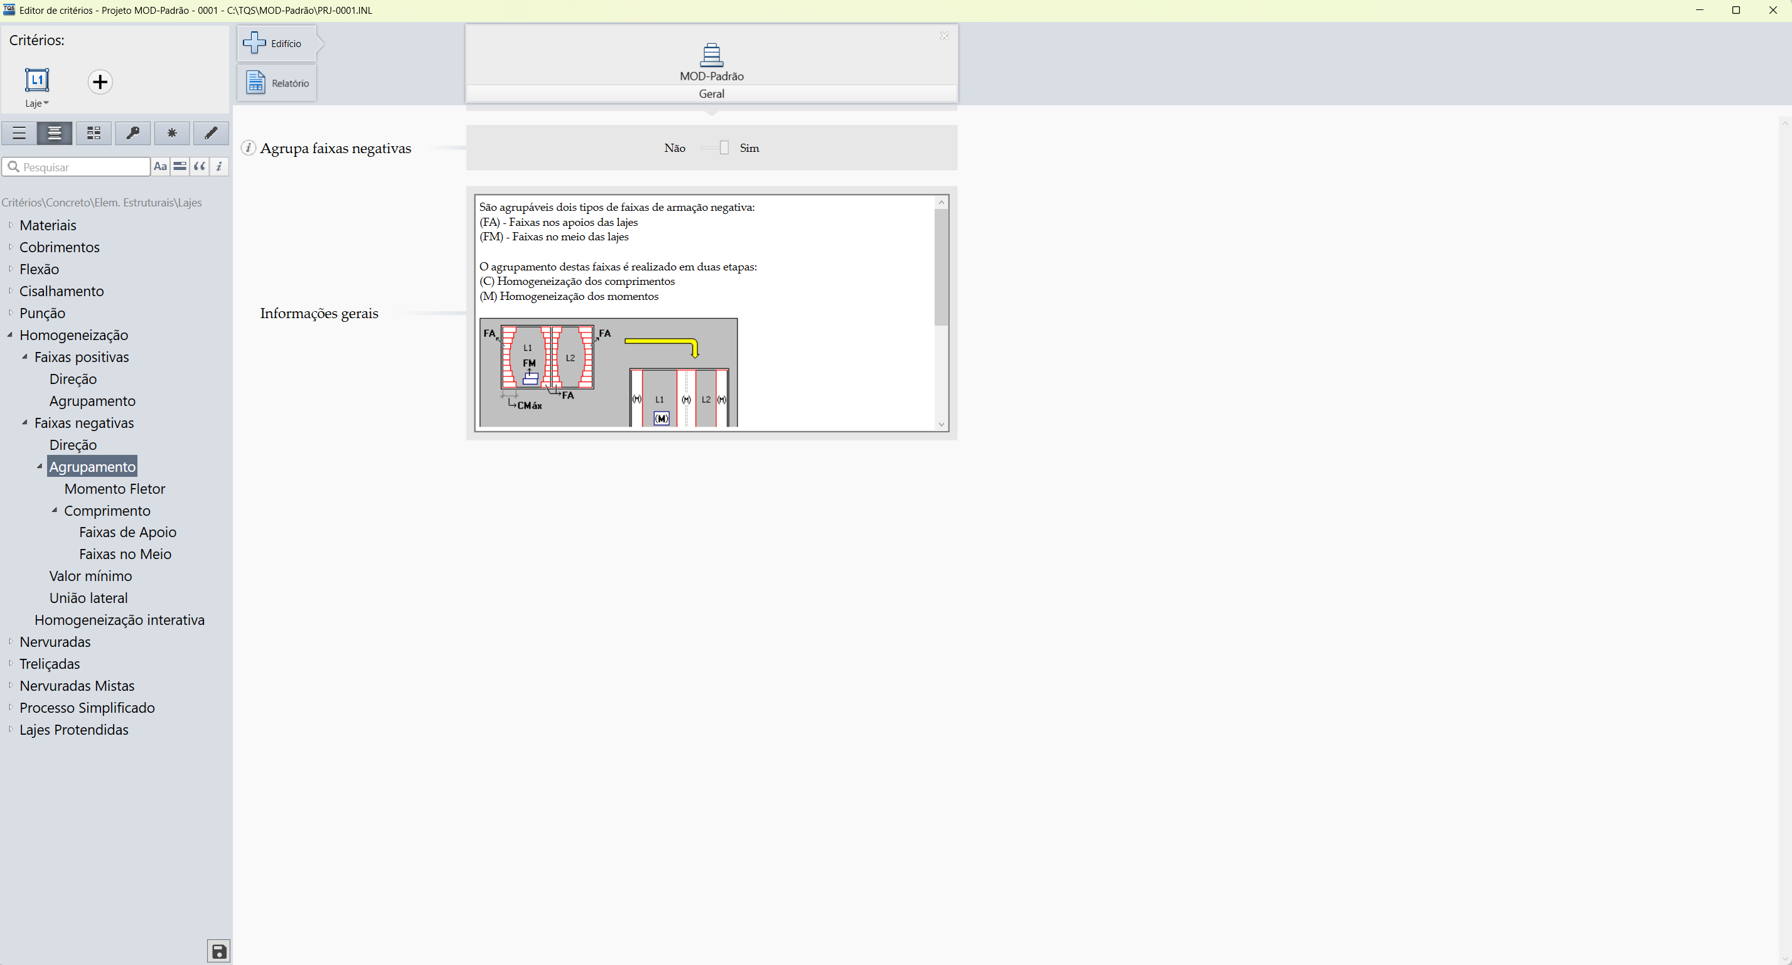Click the info box scroll up arrow
This screenshot has height=965, width=1792.
pyautogui.click(x=942, y=202)
